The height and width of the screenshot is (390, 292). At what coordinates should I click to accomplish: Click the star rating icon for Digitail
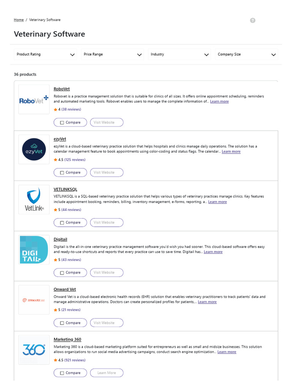56,260
